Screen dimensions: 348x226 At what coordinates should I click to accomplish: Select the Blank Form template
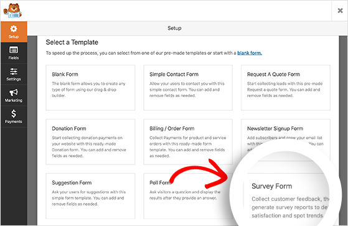tap(90, 88)
